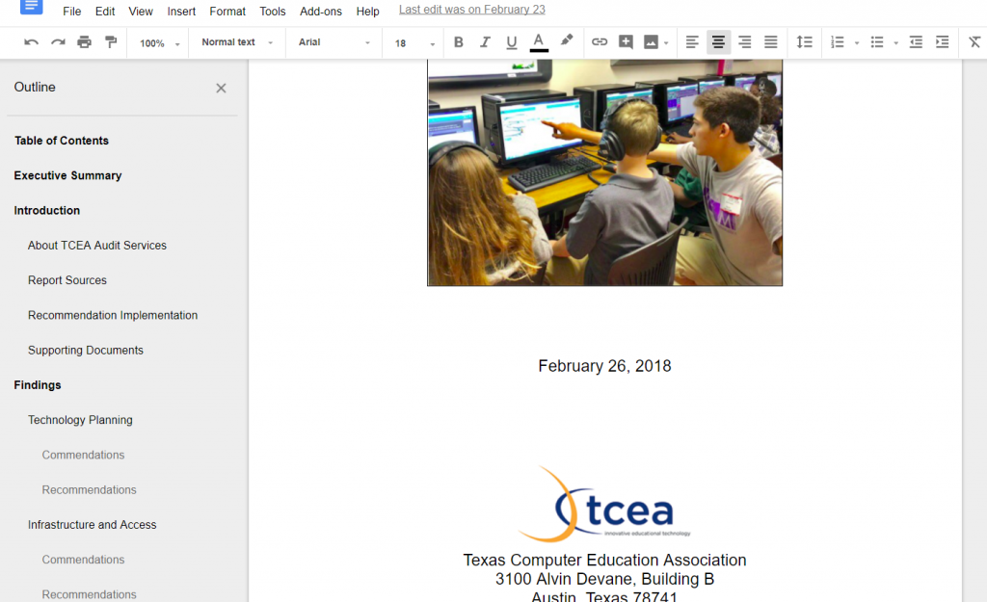This screenshot has width=987, height=602.
Task: Justify the text alignment
Action: 771,42
